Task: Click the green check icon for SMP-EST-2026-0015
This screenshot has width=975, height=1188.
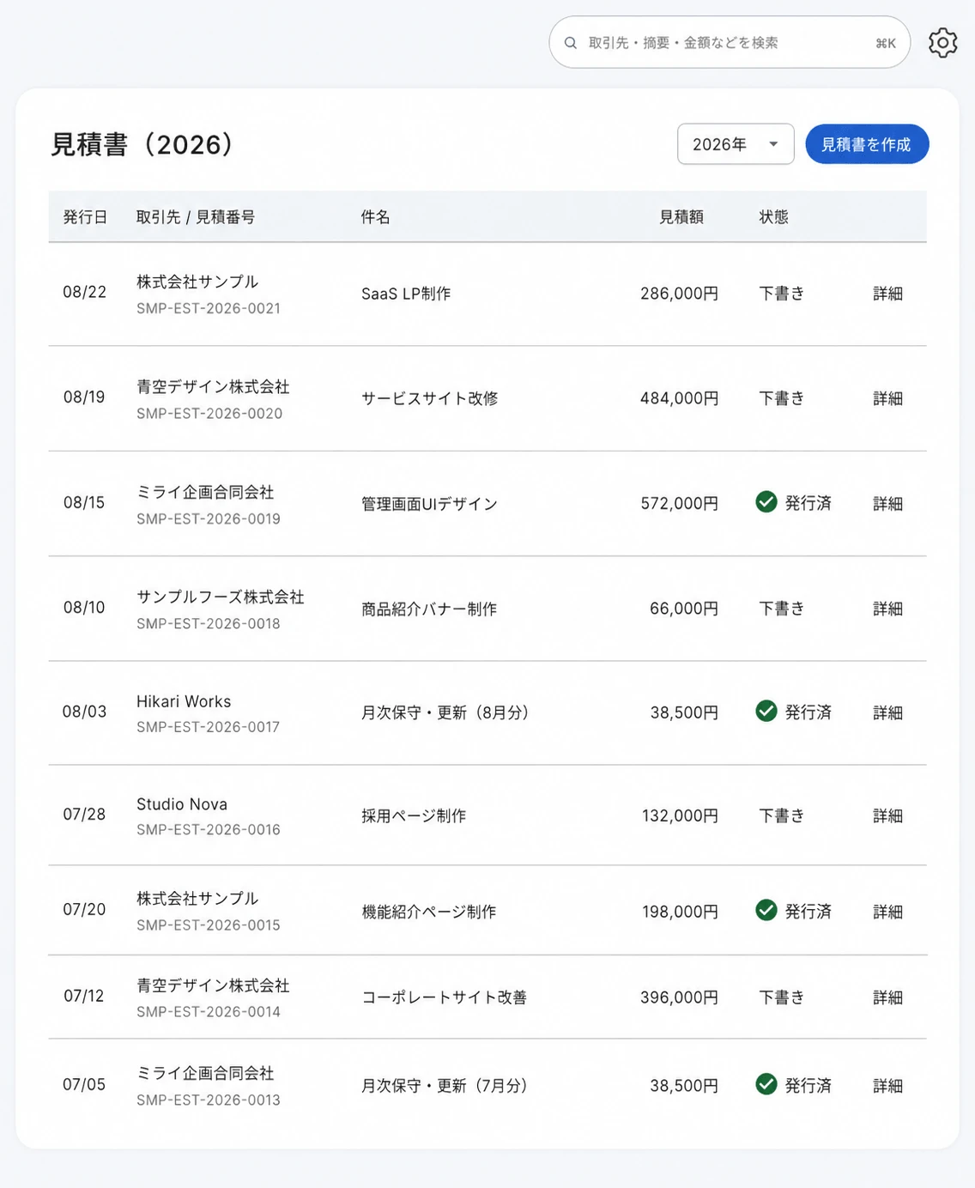Action: (766, 910)
